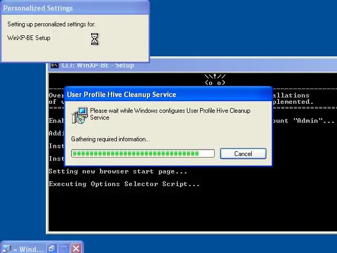
Task: Select the Personalized Settings title bar
Action: point(75,8)
